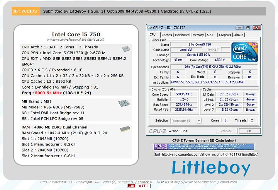Click the CPU chip icon beside CPU Arch
The image size is (278, 190).
126,48
